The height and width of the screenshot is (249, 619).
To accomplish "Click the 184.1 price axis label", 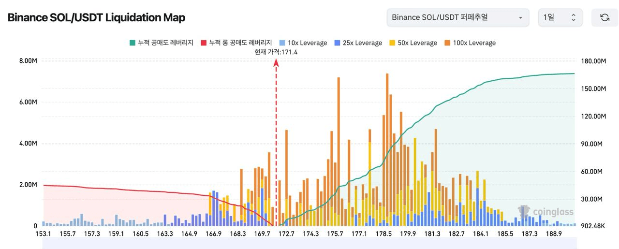I will [481, 234].
